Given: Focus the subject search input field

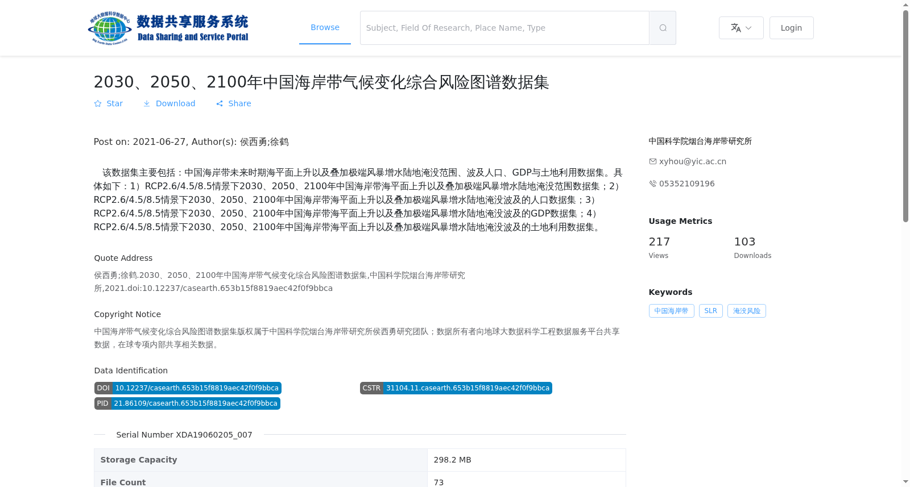Looking at the screenshot, I should [504, 28].
